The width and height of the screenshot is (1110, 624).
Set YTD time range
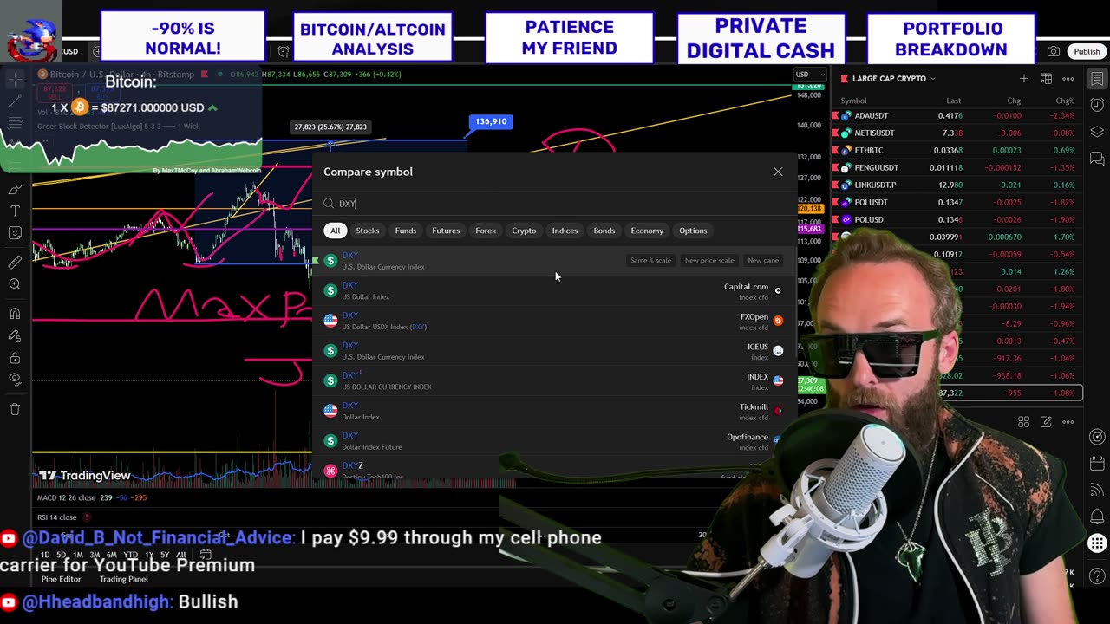130,555
